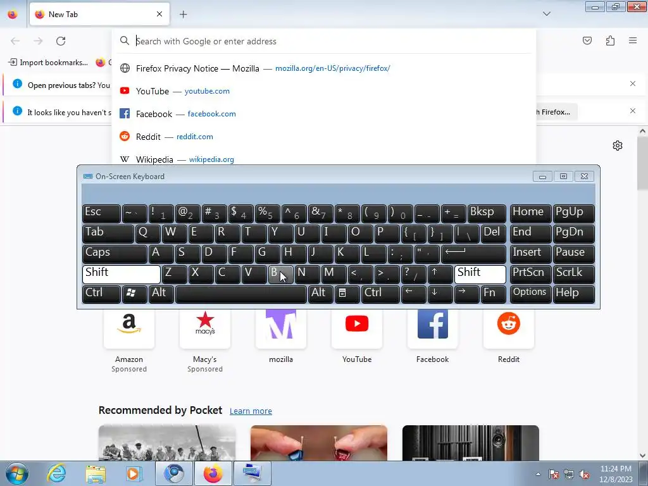Viewport: 648px width, 486px height.
Task: Click the Del key
Action: click(493, 234)
